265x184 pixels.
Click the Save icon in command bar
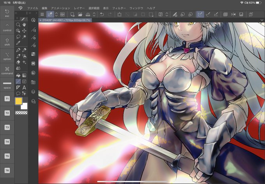click(x=241, y=14)
